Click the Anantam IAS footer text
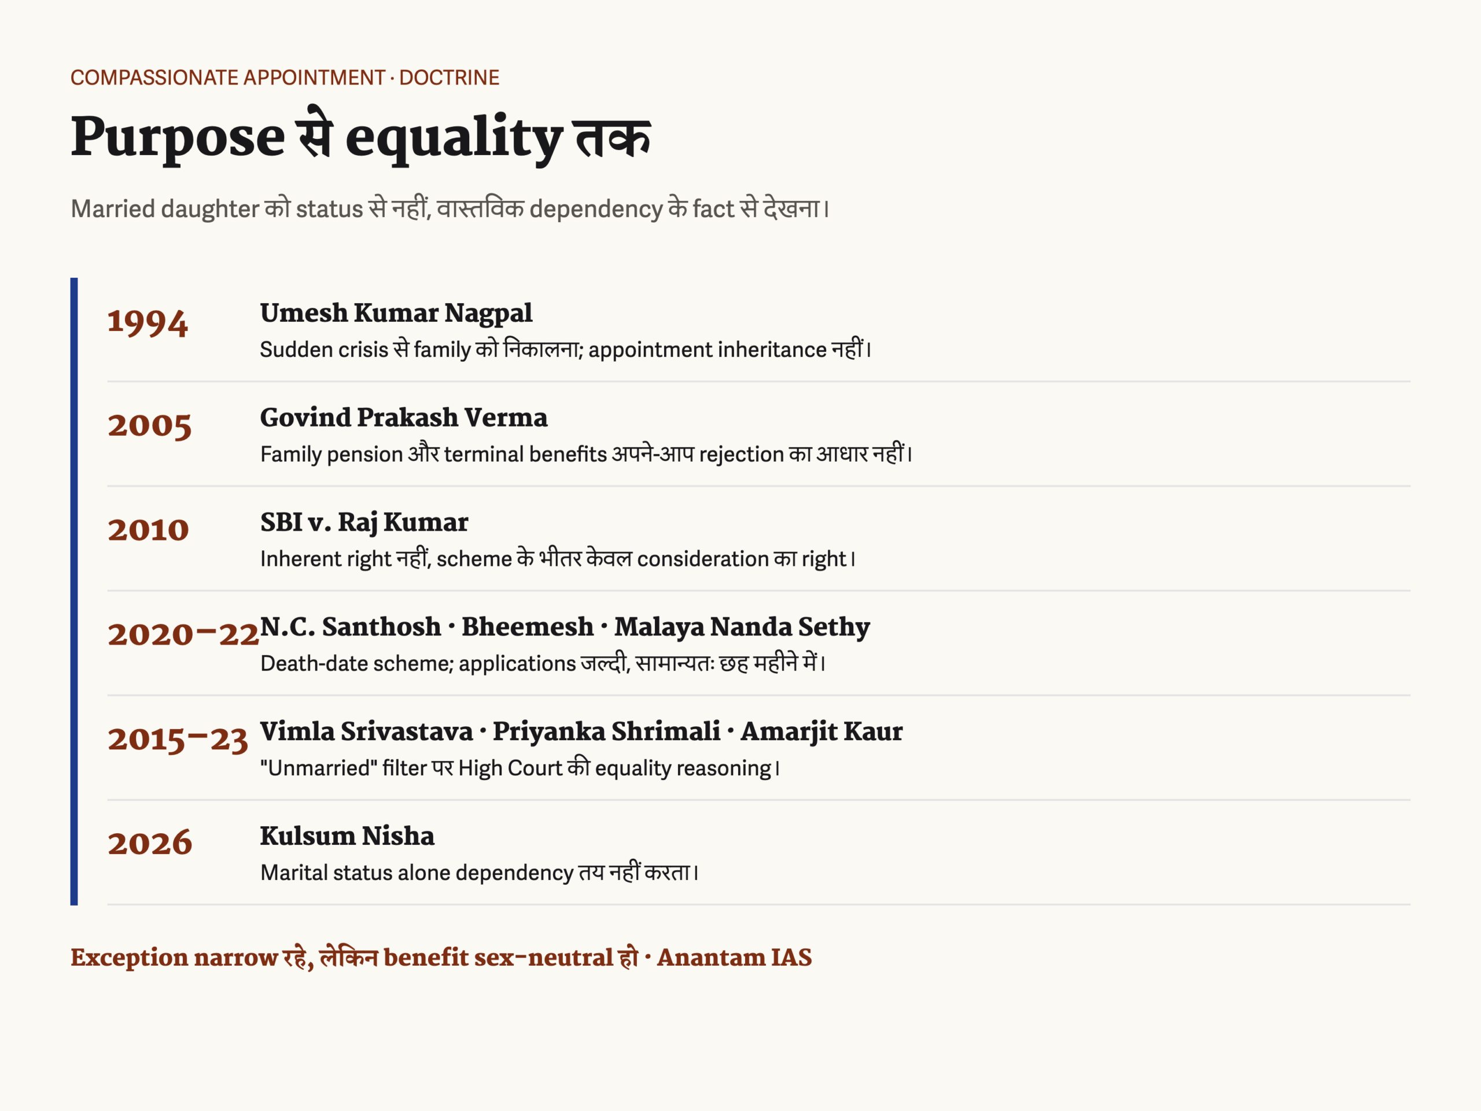The image size is (1481, 1111). pyautogui.click(x=735, y=958)
